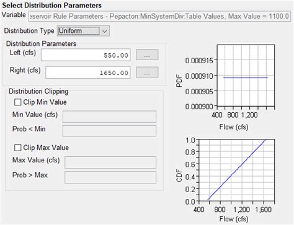Click the Min Value (cfs) field
Screen dimensions: 294x225
(x=109, y=117)
